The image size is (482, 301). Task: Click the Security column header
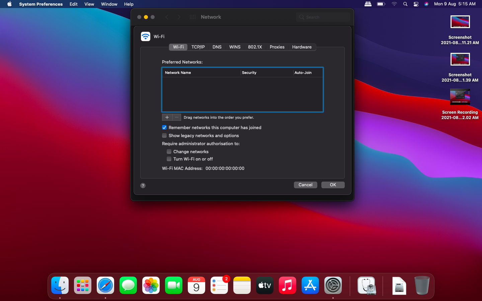(x=267, y=73)
